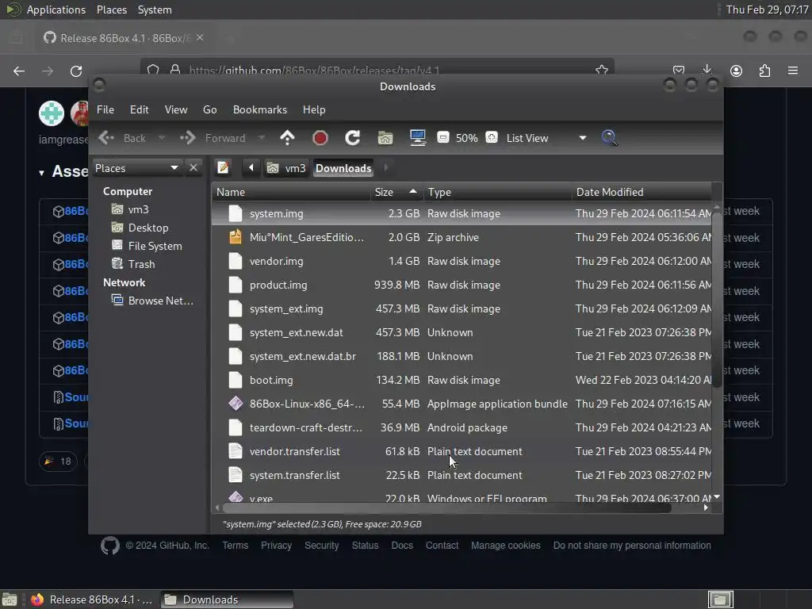This screenshot has height=609, width=812.
Task: Select Desktop in the Places sidebar
Action: 148,228
